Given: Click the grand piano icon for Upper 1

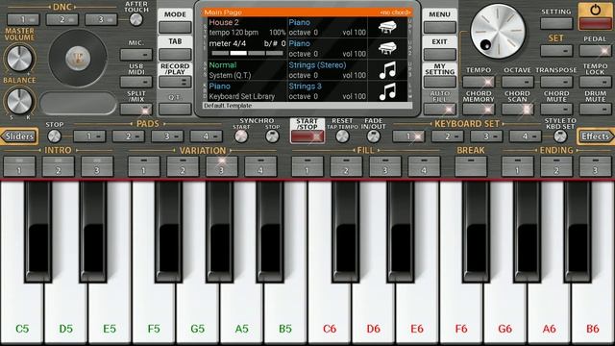Looking at the screenshot, I should click(387, 28).
